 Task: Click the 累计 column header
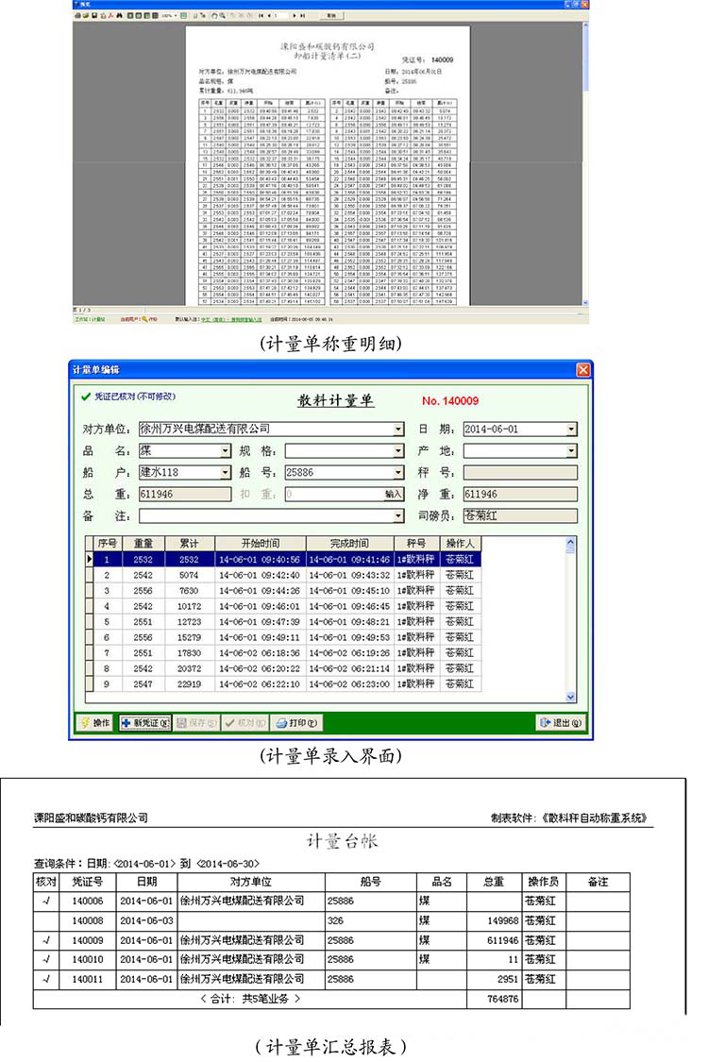coord(189,543)
